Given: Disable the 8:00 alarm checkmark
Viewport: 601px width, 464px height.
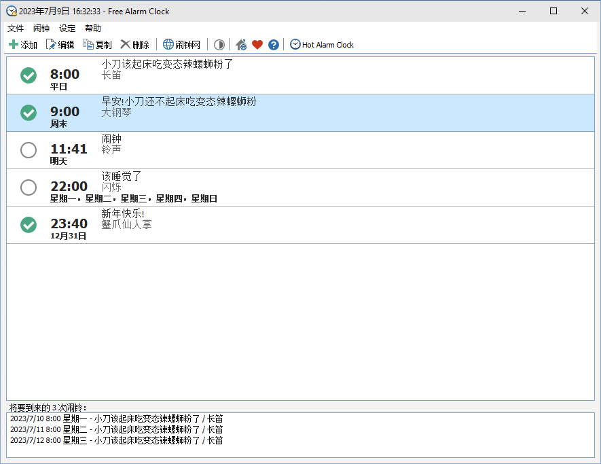Looking at the screenshot, I should click(29, 75).
